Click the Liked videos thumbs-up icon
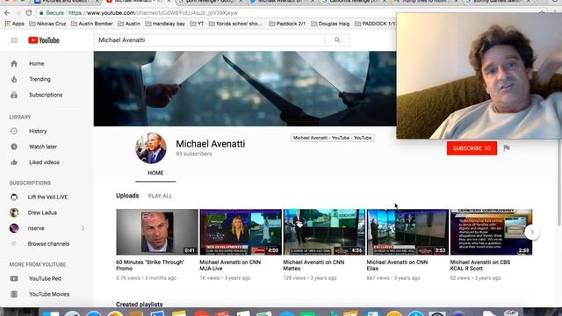 coord(14,162)
